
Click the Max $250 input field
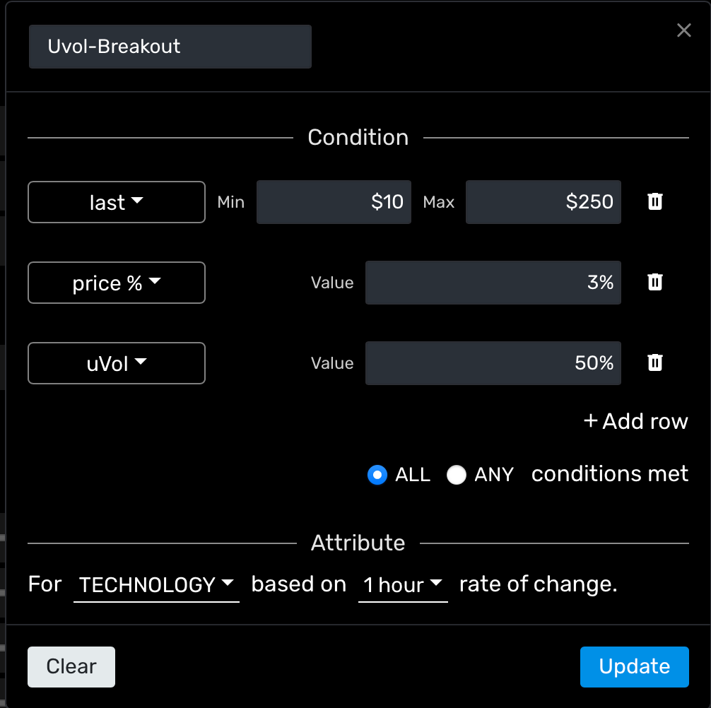543,203
